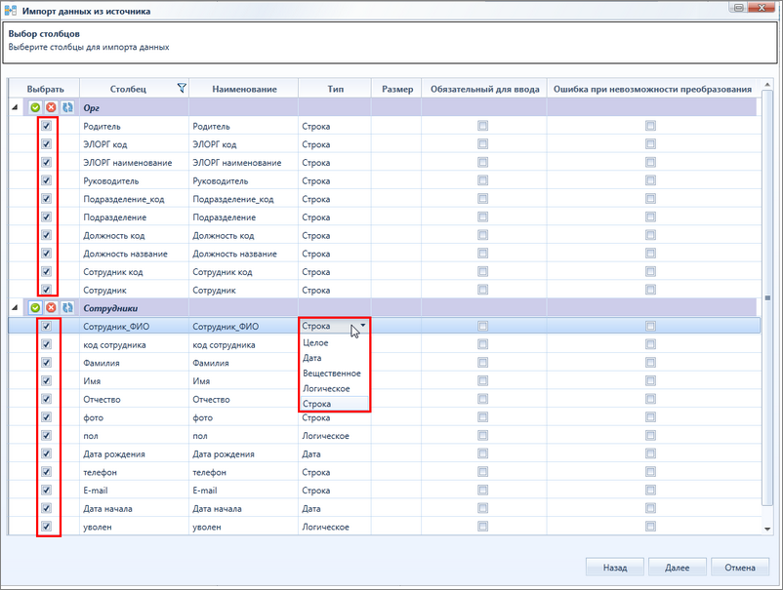
Task: Click Наименование cell of код сотрудника row
Action: point(244,344)
